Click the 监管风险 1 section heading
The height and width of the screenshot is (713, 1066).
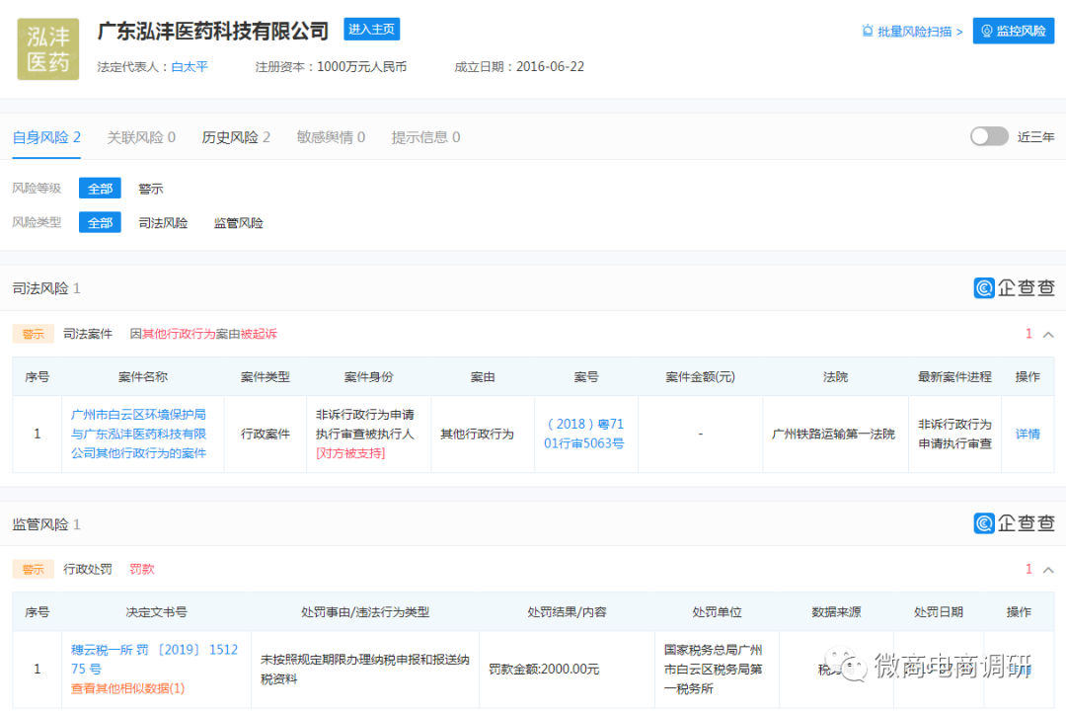tap(46, 523)
